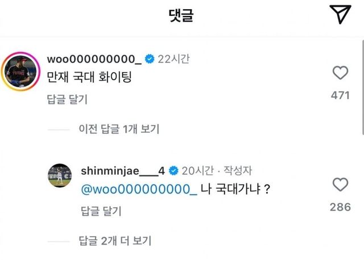Like shinminjae___4's reply with the heart

point(340,184)
